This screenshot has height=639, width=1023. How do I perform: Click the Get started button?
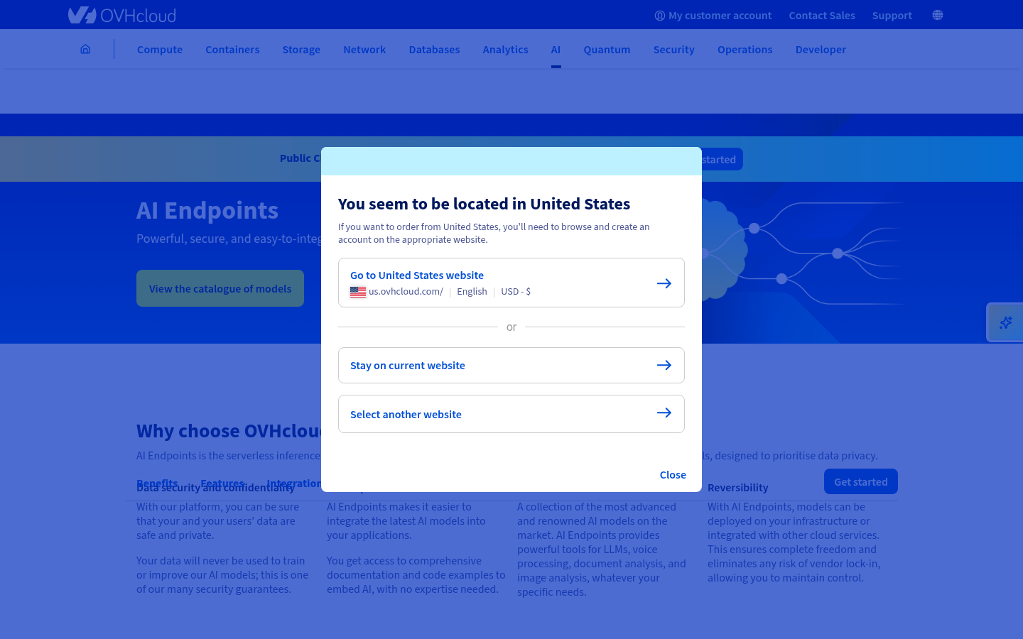pyautogui.click(x=861, y=481)
